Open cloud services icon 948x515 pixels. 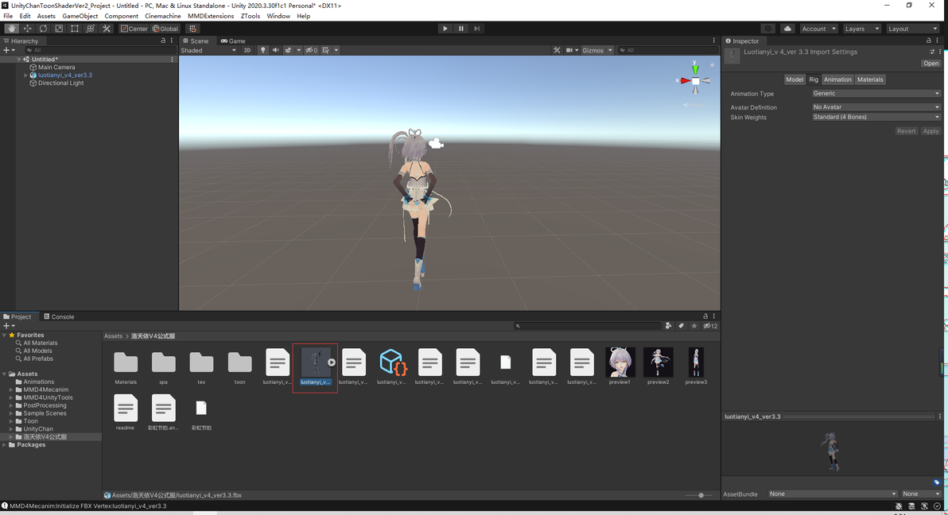[787, 29]
